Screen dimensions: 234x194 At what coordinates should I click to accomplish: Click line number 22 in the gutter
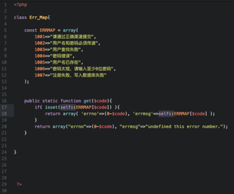4,139
